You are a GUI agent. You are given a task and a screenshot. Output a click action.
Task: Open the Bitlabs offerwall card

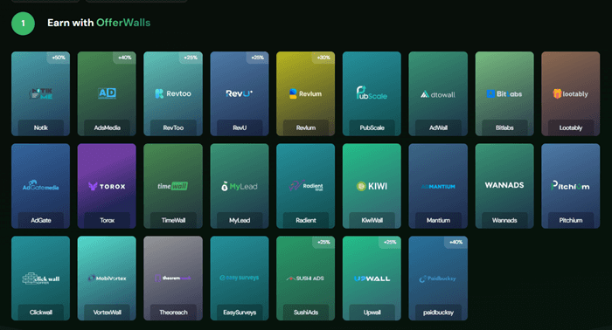504,93
